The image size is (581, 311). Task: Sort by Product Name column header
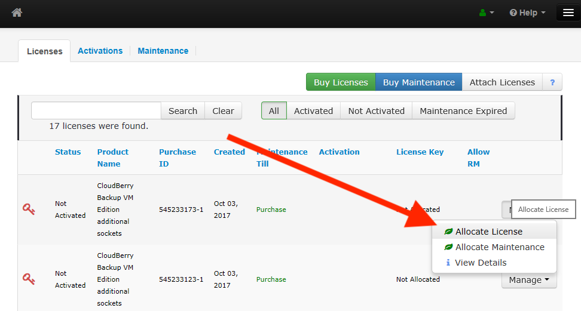[x=112, y=158]
